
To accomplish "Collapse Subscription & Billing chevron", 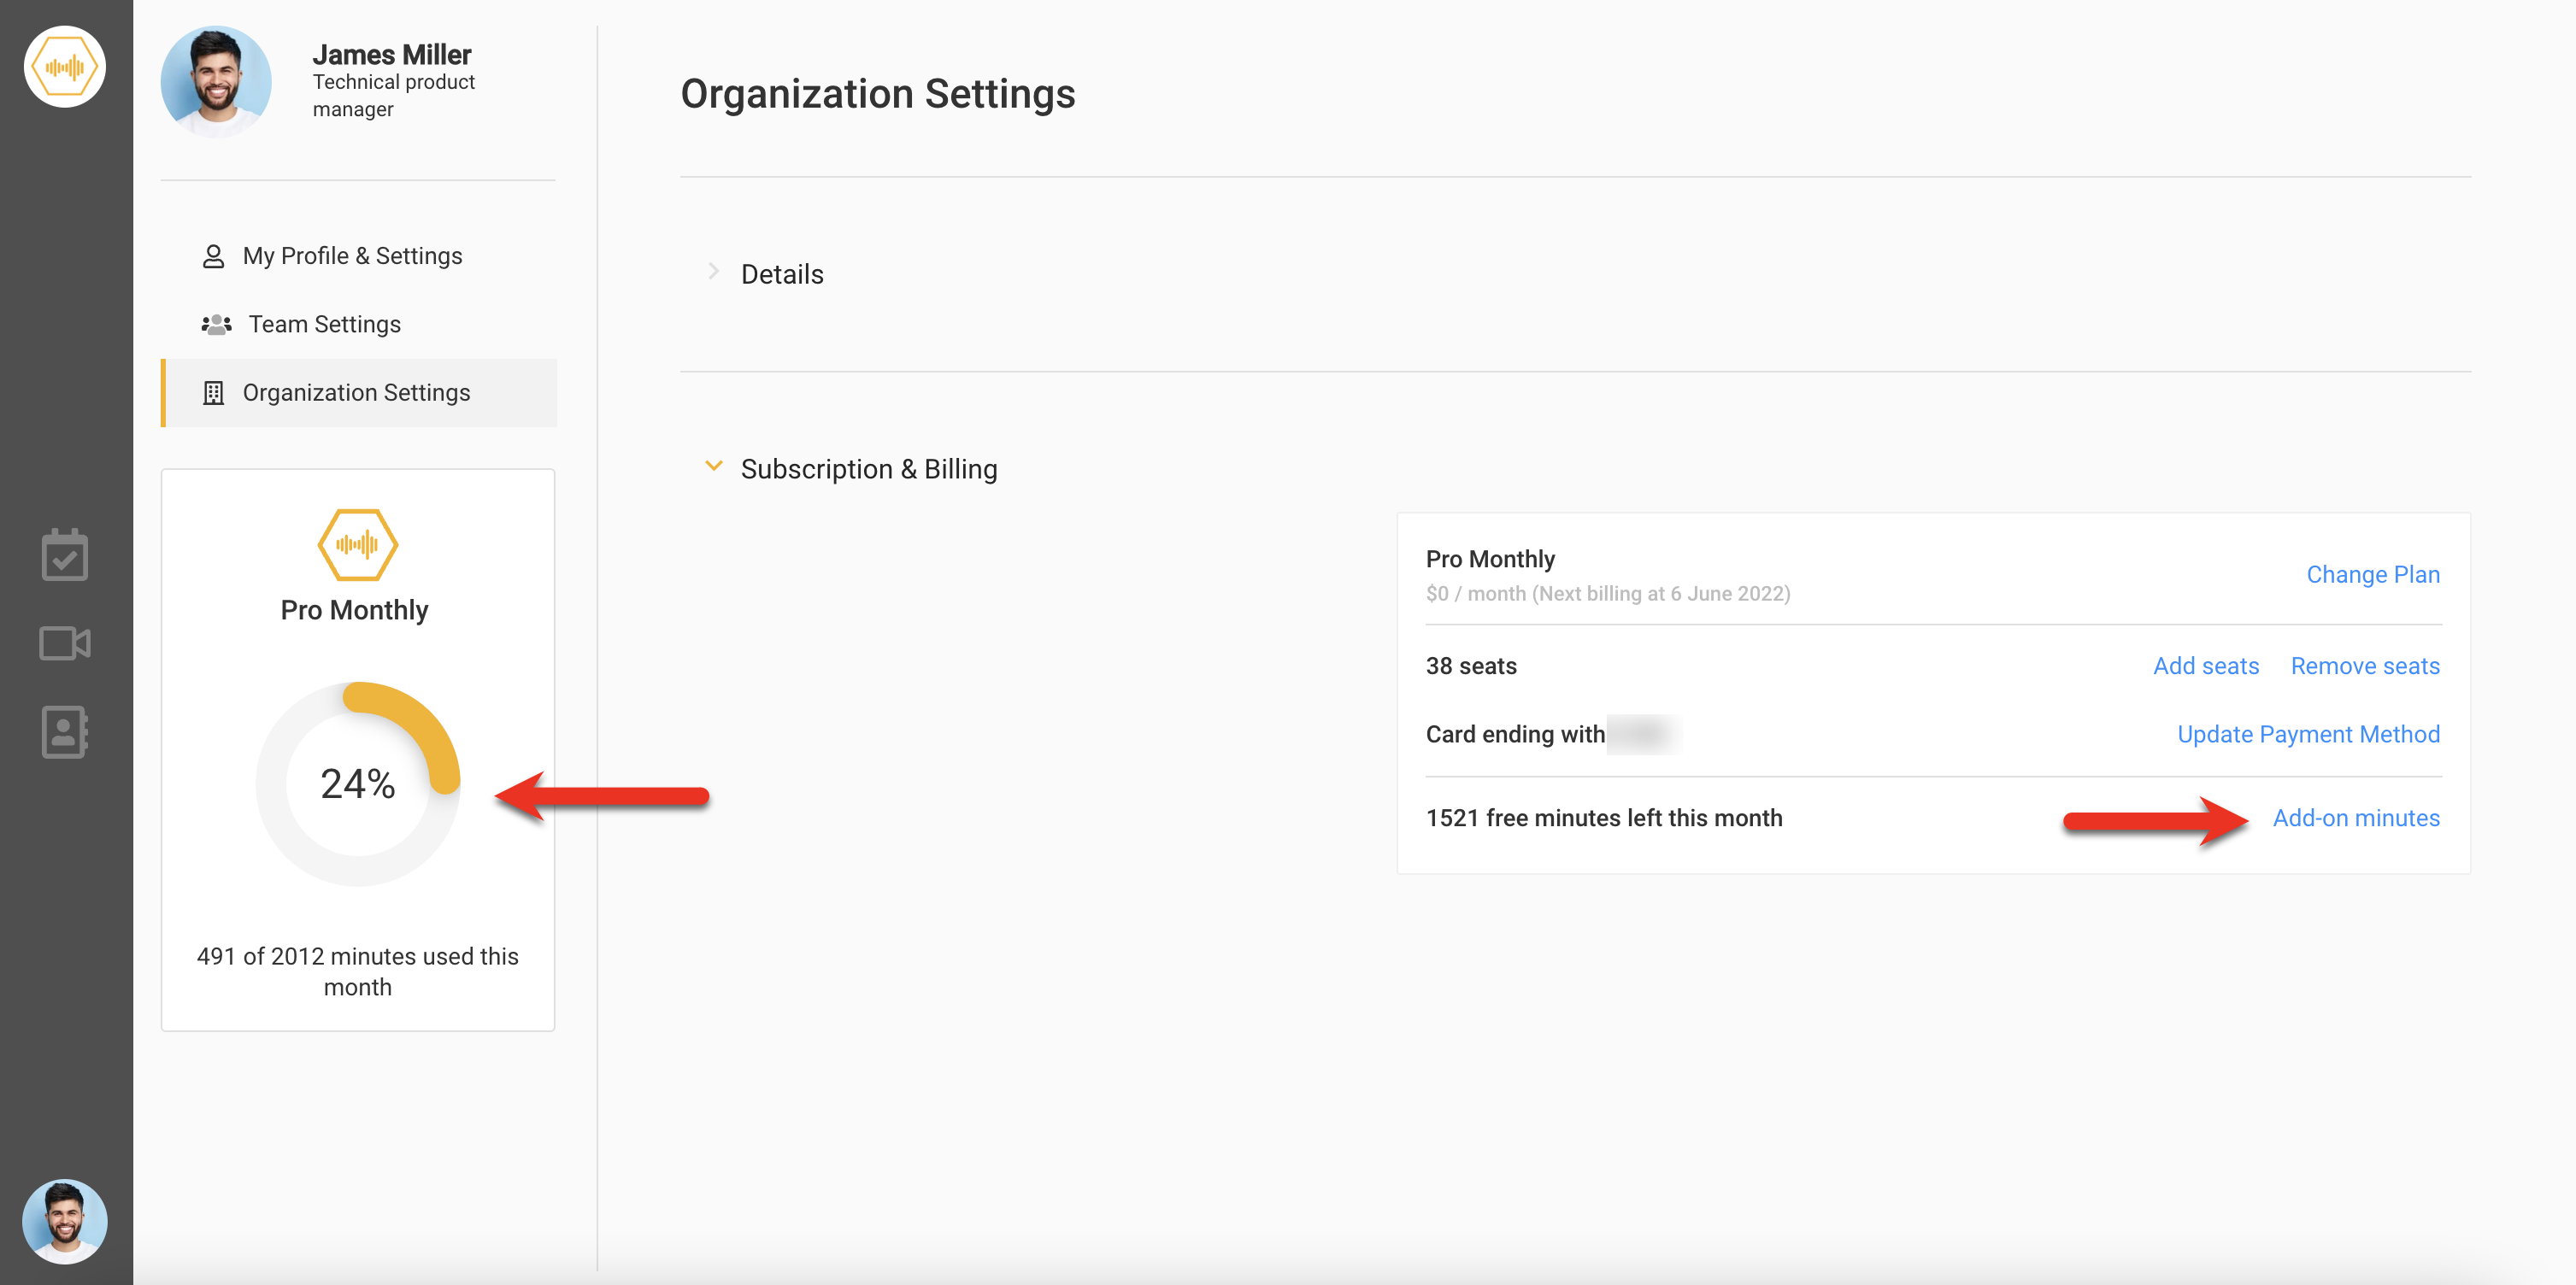I will click(713, 466).
